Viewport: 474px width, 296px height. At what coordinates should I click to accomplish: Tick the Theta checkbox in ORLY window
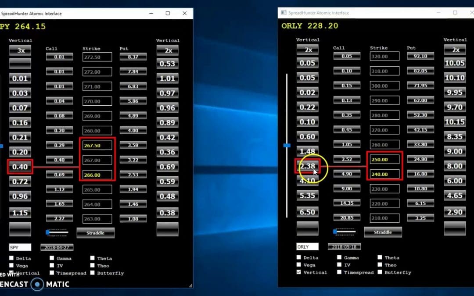[380, 257]
